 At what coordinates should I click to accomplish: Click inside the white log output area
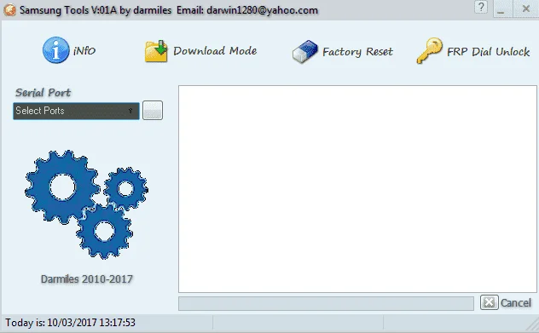357,189
